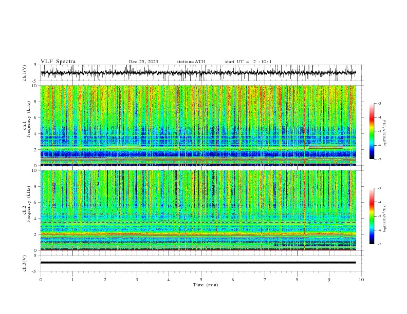Click the "start UT = 2:10:1" text

pyautogui.click(x=248, y=62)
